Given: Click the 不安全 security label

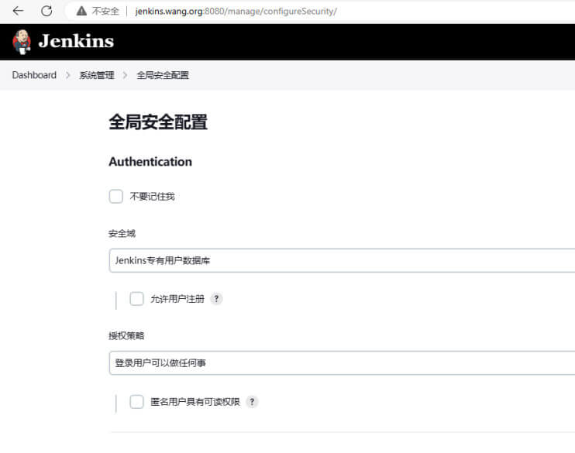Looking at the screenshot, I should 105,11.
